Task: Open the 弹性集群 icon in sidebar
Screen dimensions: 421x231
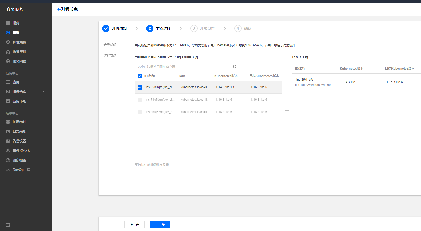Action: point(8,42)
